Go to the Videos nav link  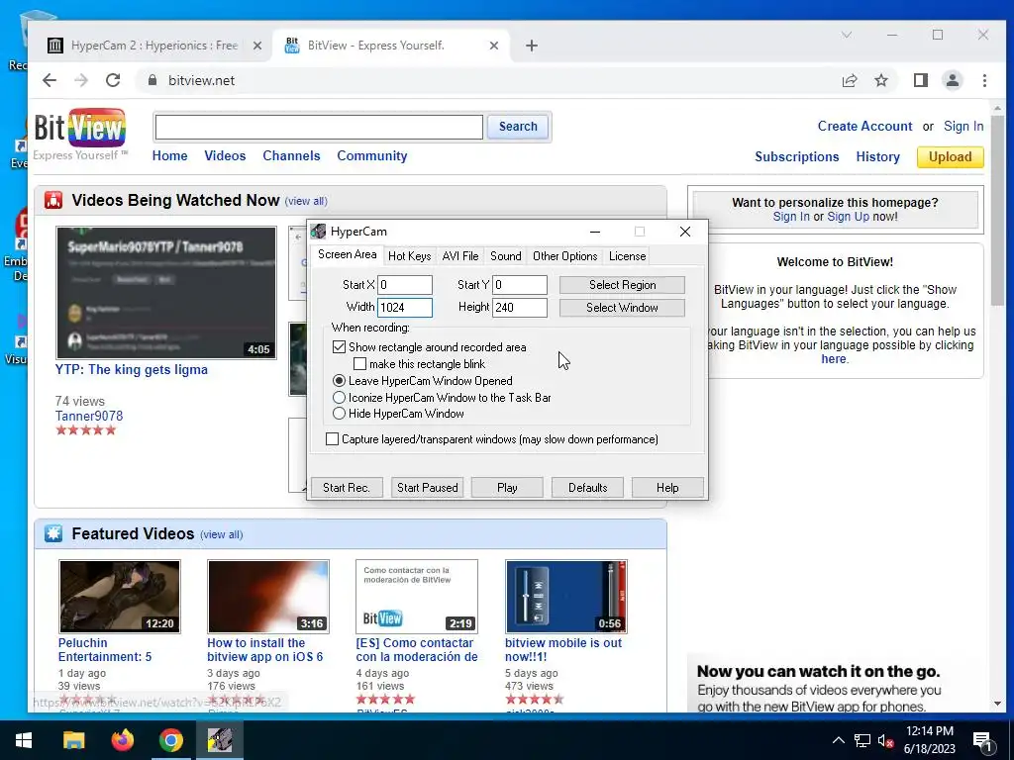(x=225, y=155)
